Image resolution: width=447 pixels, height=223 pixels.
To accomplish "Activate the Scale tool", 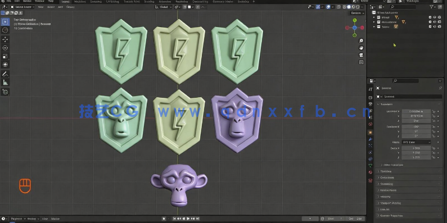I will (5, 56).
